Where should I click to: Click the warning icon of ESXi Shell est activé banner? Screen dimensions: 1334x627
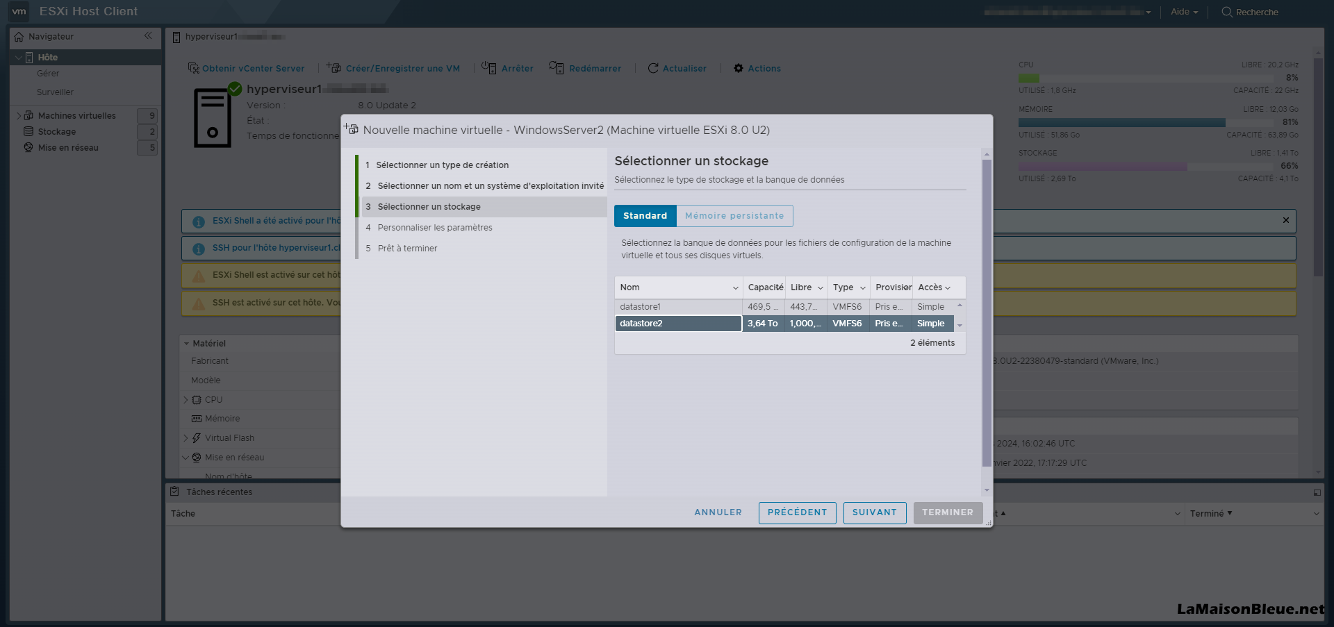[198, 276]
